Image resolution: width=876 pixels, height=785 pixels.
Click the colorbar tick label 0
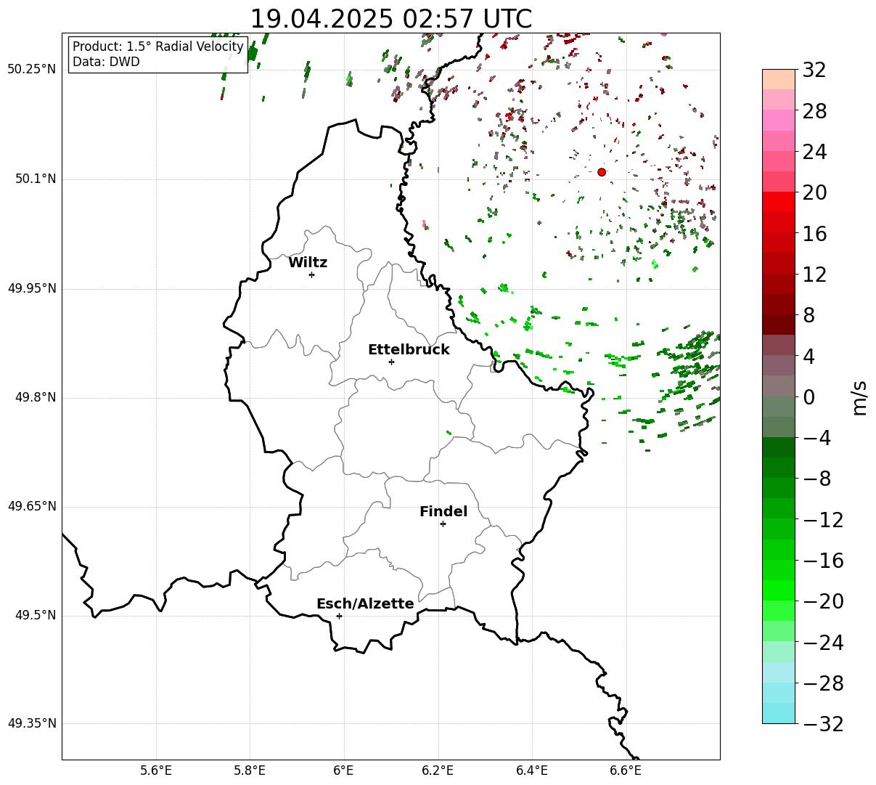tap(809, 397)
